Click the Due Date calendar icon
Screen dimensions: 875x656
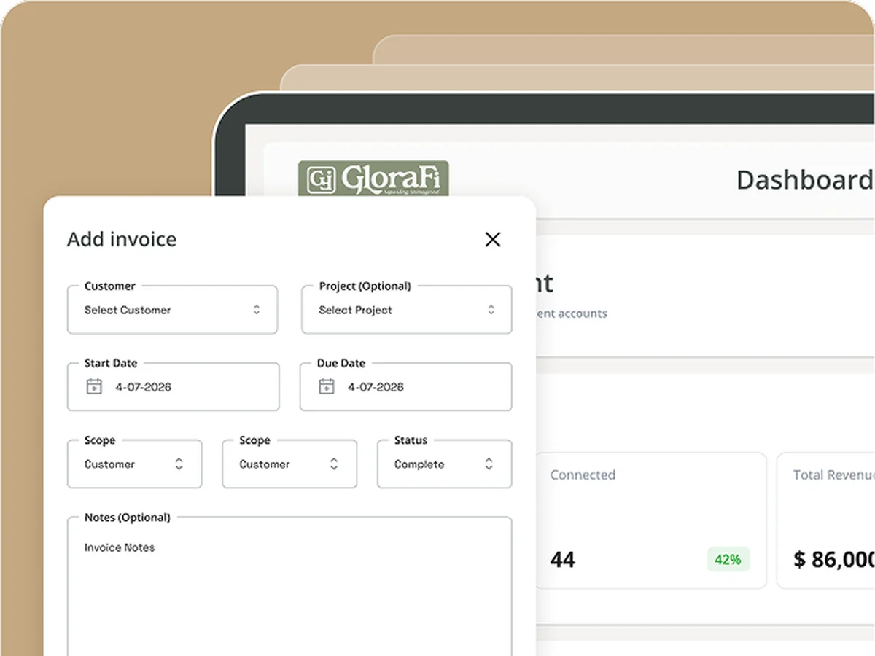[x=327, y=386]
